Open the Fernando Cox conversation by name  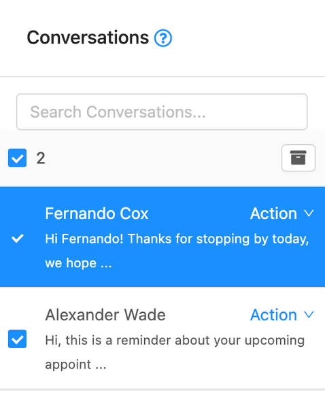pyautogui.click(x=97, y=214)
